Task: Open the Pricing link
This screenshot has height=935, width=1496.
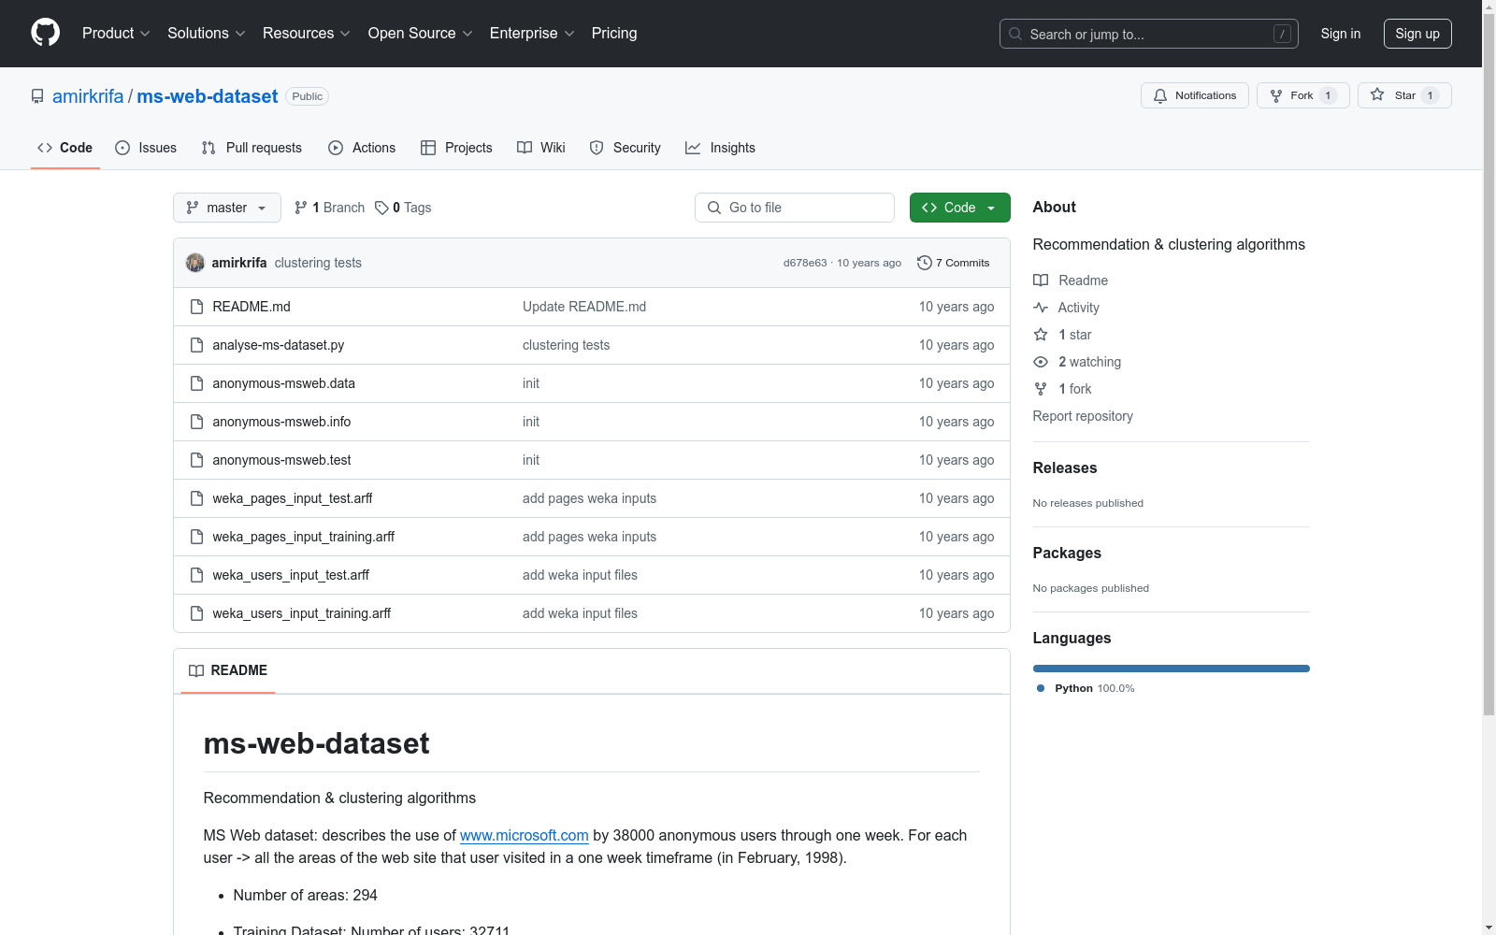Action: [x=614, y=34]
